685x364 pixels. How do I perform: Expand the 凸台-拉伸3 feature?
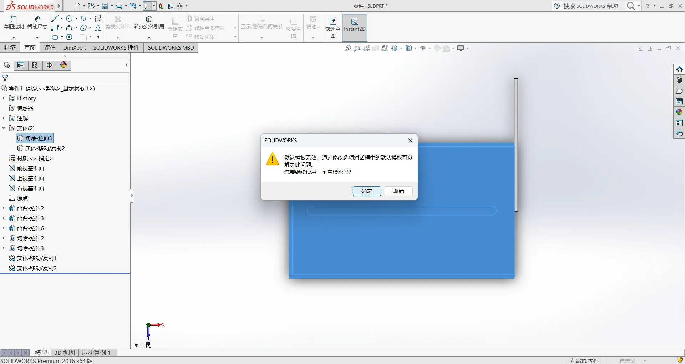pyautogui.click(x=4, y=218)
